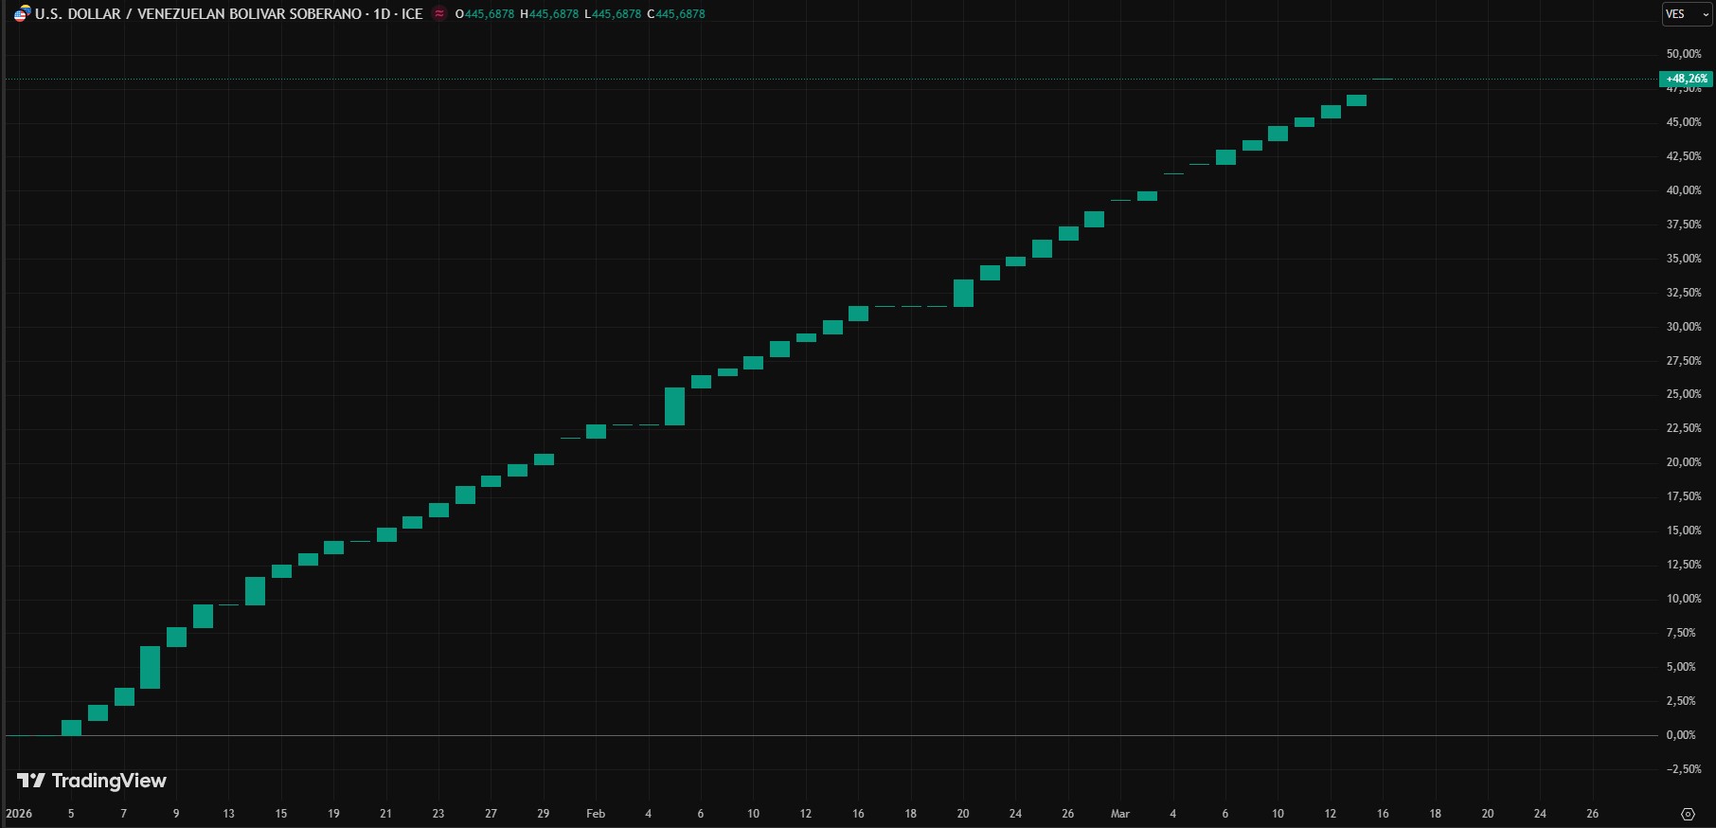
Task: Click the USD/VES flag symbol icon
Action: [x=21, y=14]
